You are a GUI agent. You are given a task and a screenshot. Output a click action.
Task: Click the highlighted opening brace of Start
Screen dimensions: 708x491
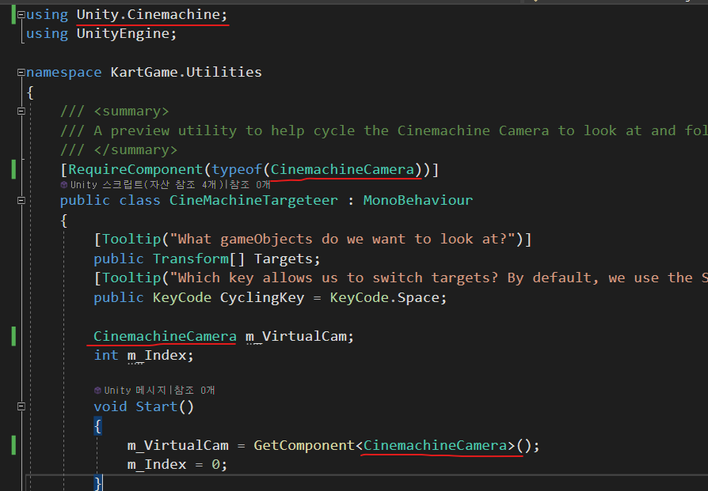(x=97, y=425)
